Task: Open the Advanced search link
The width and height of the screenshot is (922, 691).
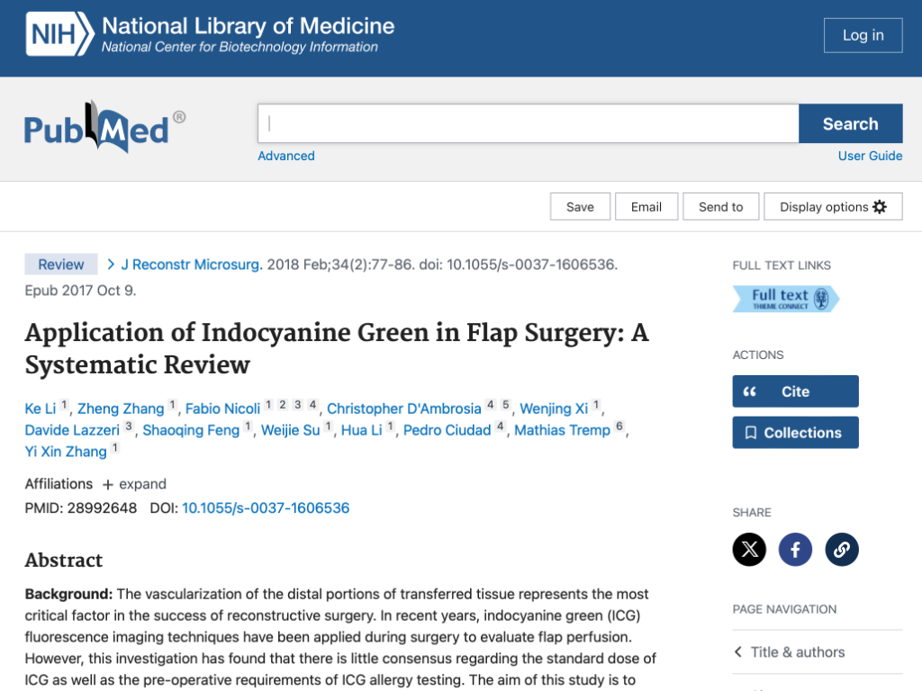Action: click(286, 156)
